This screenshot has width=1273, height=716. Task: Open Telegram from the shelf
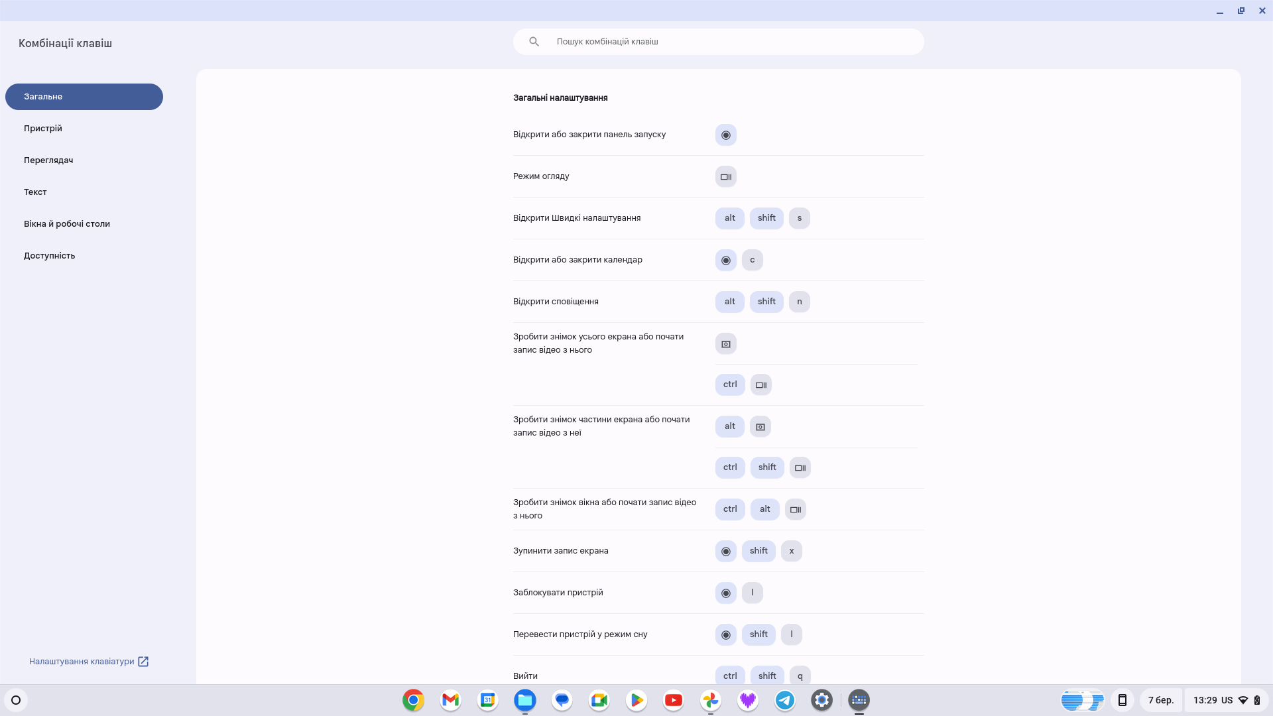784,700
